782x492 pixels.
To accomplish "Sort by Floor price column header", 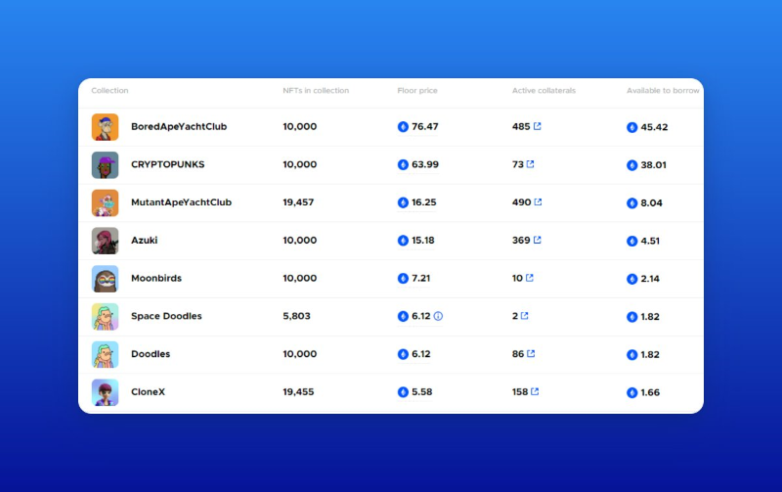I will [x=417, y=91].
